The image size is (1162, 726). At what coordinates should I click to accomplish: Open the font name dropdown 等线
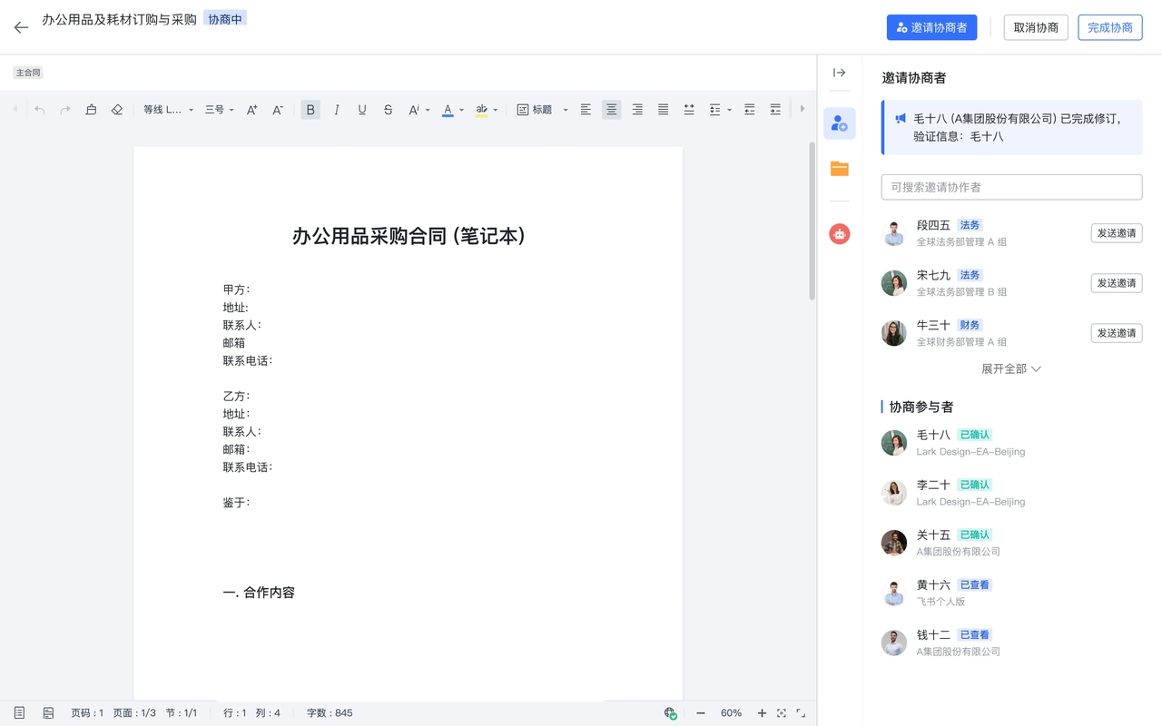tap(168, 110)
